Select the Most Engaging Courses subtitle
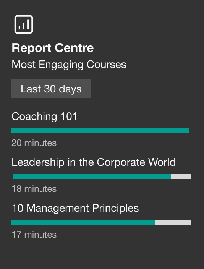Screen dimensions: 204x269 [69, 65]
